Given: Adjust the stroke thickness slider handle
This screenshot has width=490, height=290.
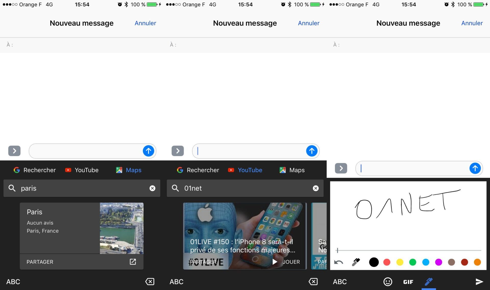Looking at the screenshot, I should (x=337, y=250).
